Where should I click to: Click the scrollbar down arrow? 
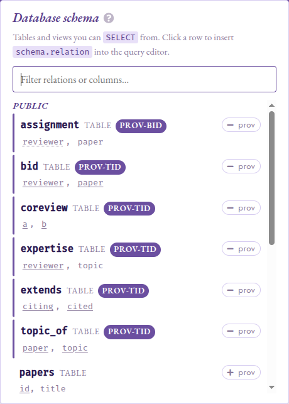271,387
